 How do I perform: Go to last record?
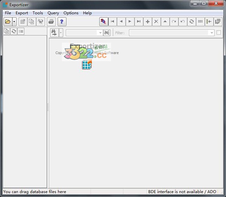click(x=139, y=21)
